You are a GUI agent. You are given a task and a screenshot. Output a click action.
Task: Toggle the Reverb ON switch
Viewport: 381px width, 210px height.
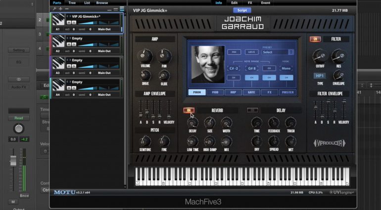189,110
